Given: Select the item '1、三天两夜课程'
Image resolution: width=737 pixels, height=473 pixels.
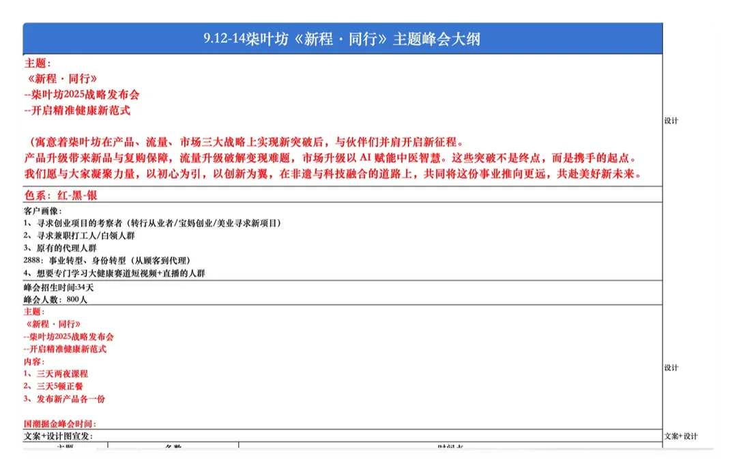Looking at the screenshot, I should (56, 374).
